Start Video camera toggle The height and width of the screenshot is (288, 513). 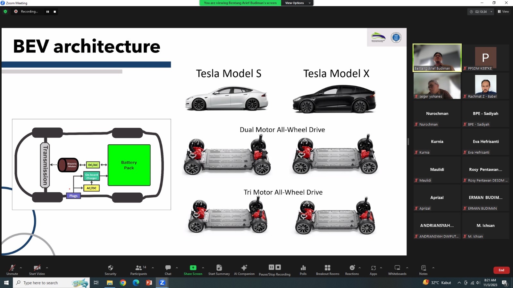click(x=37, y=270)
